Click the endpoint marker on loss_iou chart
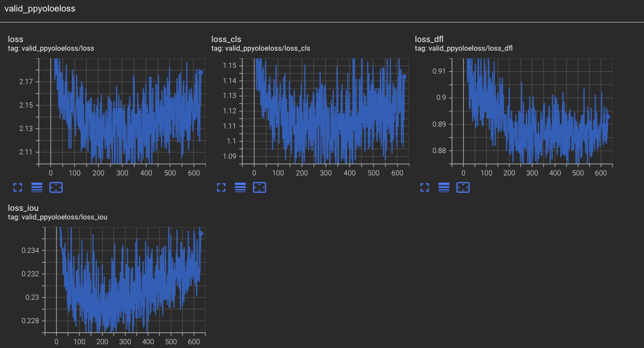The image size is (644, 348). click(201, 232)
